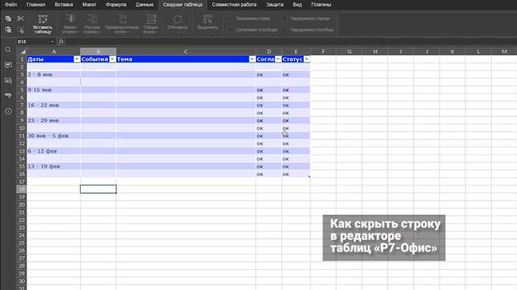
Task: Click the Select All icon
Action: coord(21,30)
